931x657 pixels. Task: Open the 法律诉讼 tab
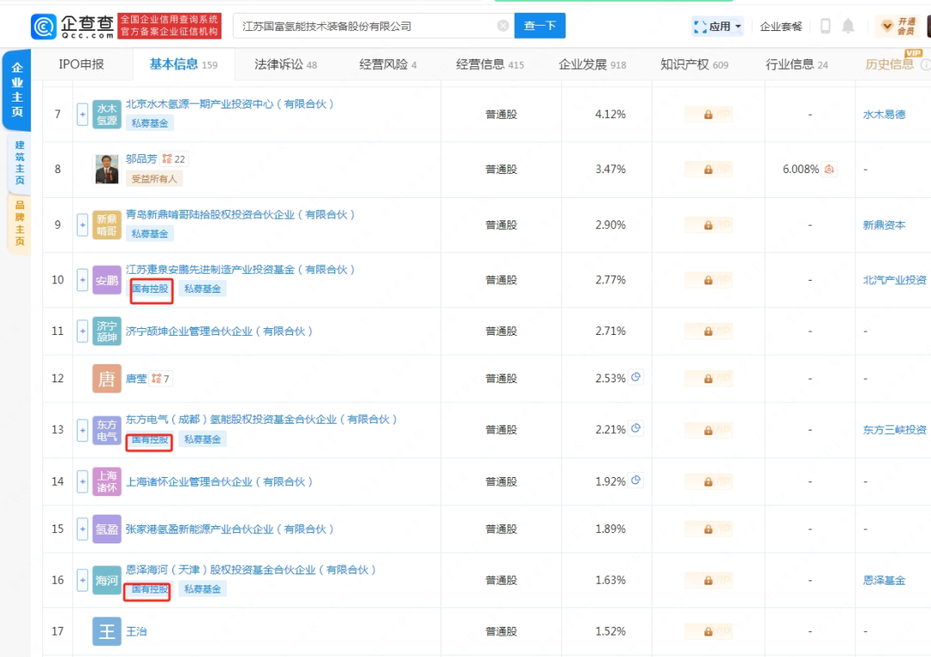285,64
